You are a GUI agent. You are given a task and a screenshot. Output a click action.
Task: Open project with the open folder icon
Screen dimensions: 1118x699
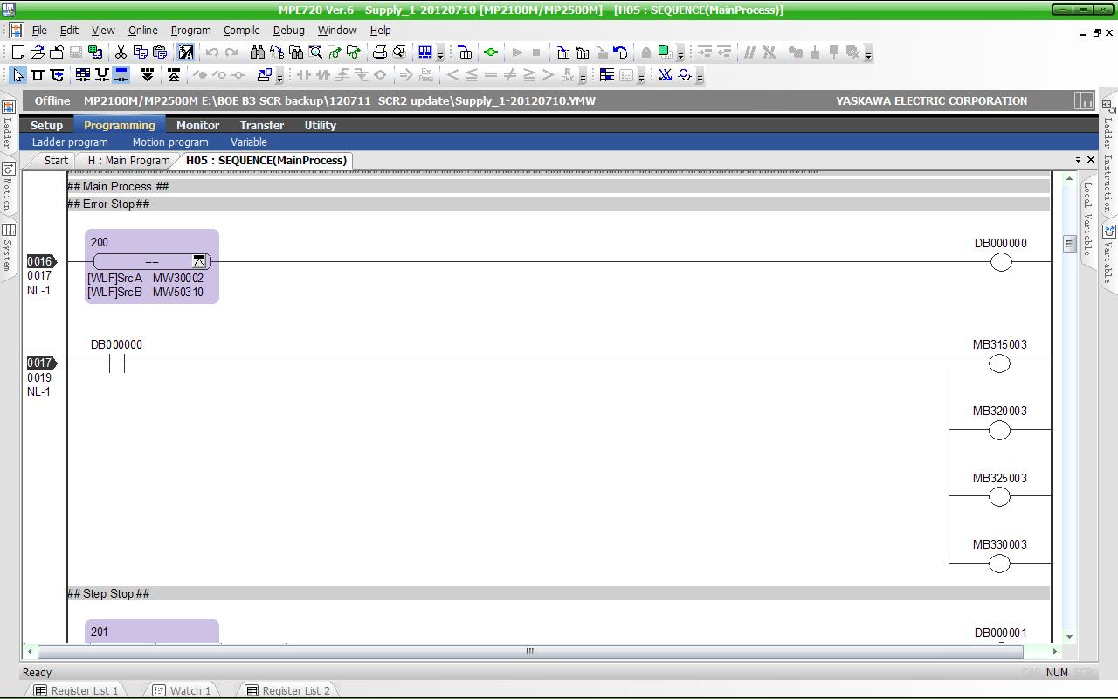[38, 52]
